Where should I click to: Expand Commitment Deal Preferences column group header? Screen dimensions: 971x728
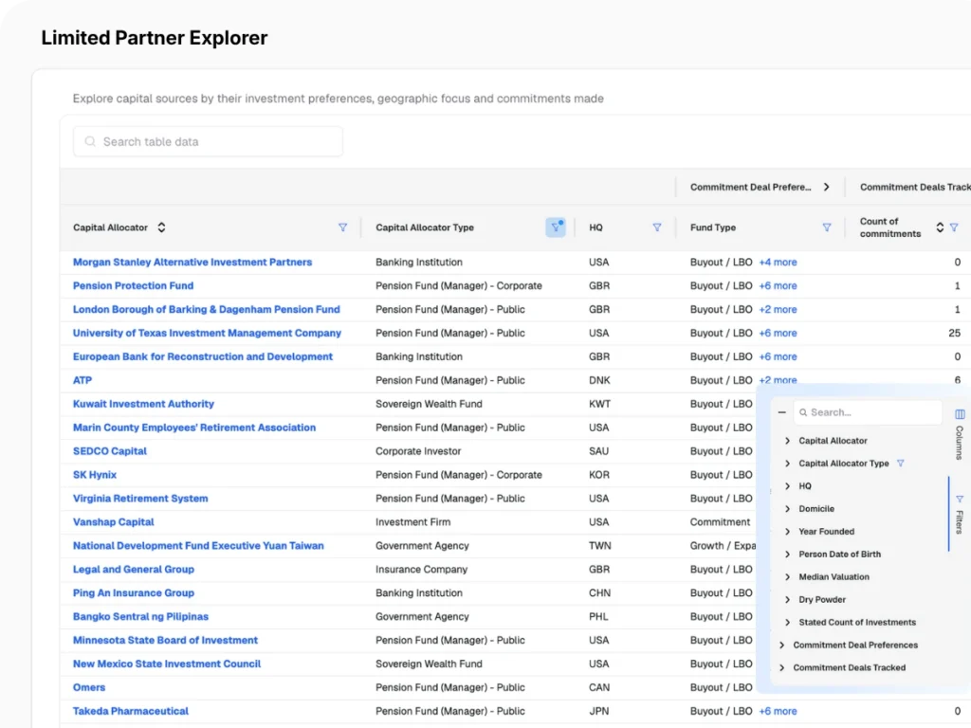pyautogui.click(x=827, y=187)
